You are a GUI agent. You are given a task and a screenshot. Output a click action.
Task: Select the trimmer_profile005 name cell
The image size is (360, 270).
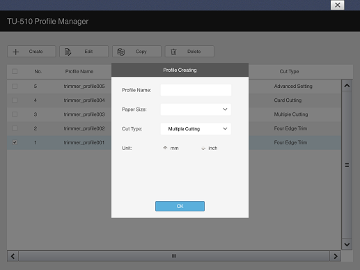pos(84,87)
